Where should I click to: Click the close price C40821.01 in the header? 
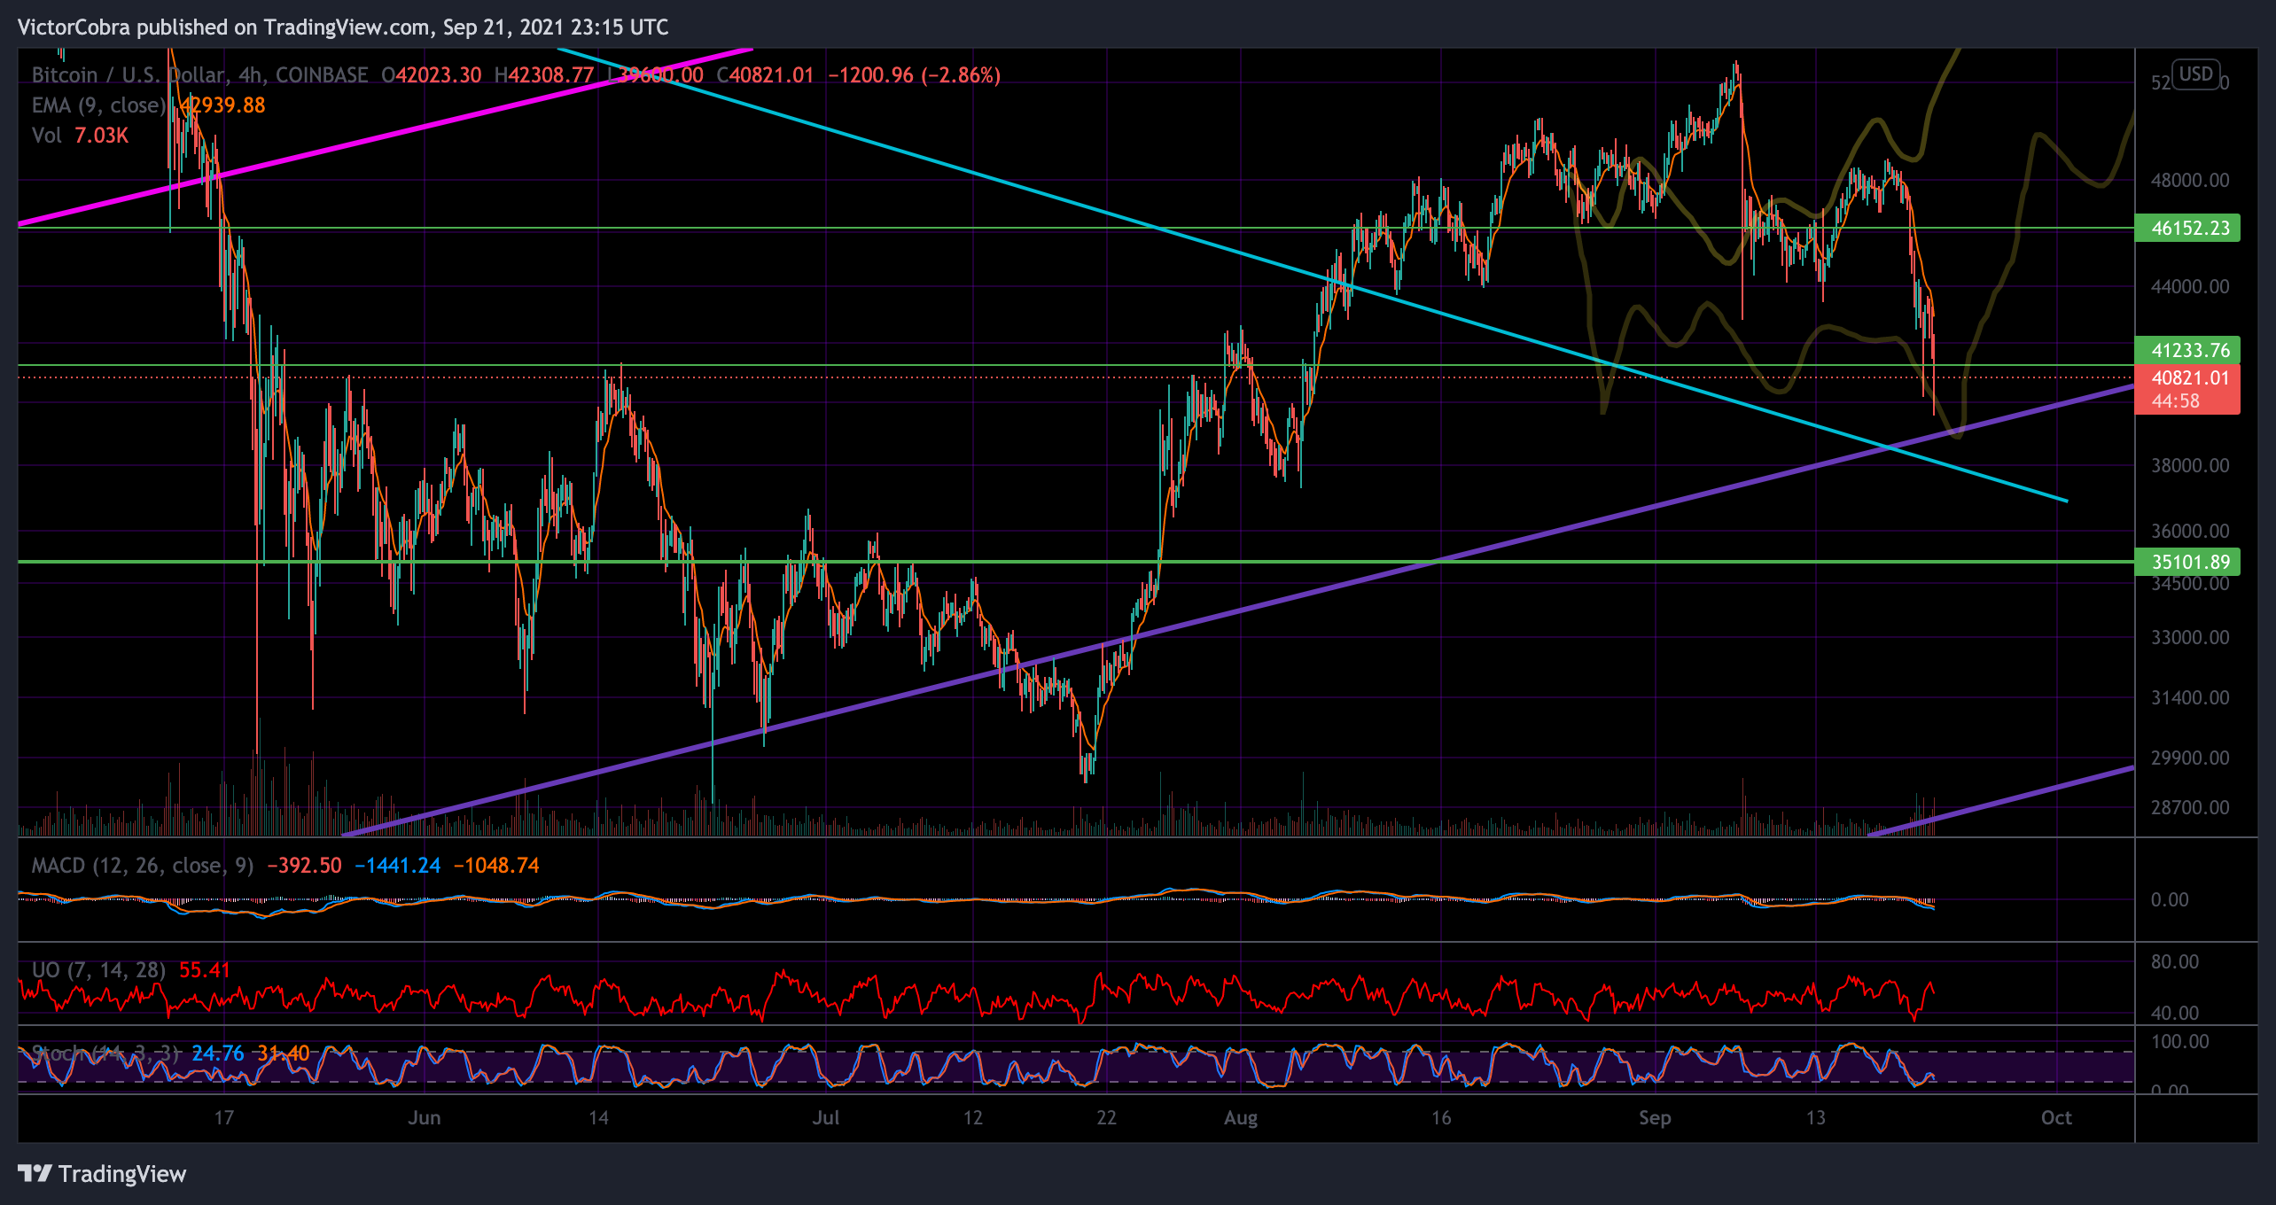(765, 75)
